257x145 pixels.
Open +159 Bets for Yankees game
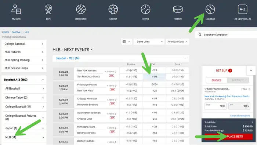click(111, 72)
